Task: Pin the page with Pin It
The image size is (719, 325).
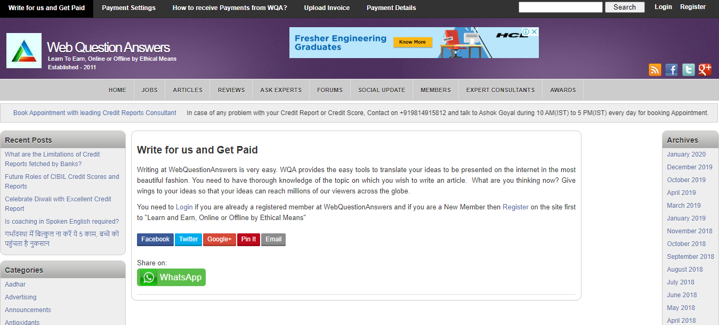Action: click(x=248, y=239)
